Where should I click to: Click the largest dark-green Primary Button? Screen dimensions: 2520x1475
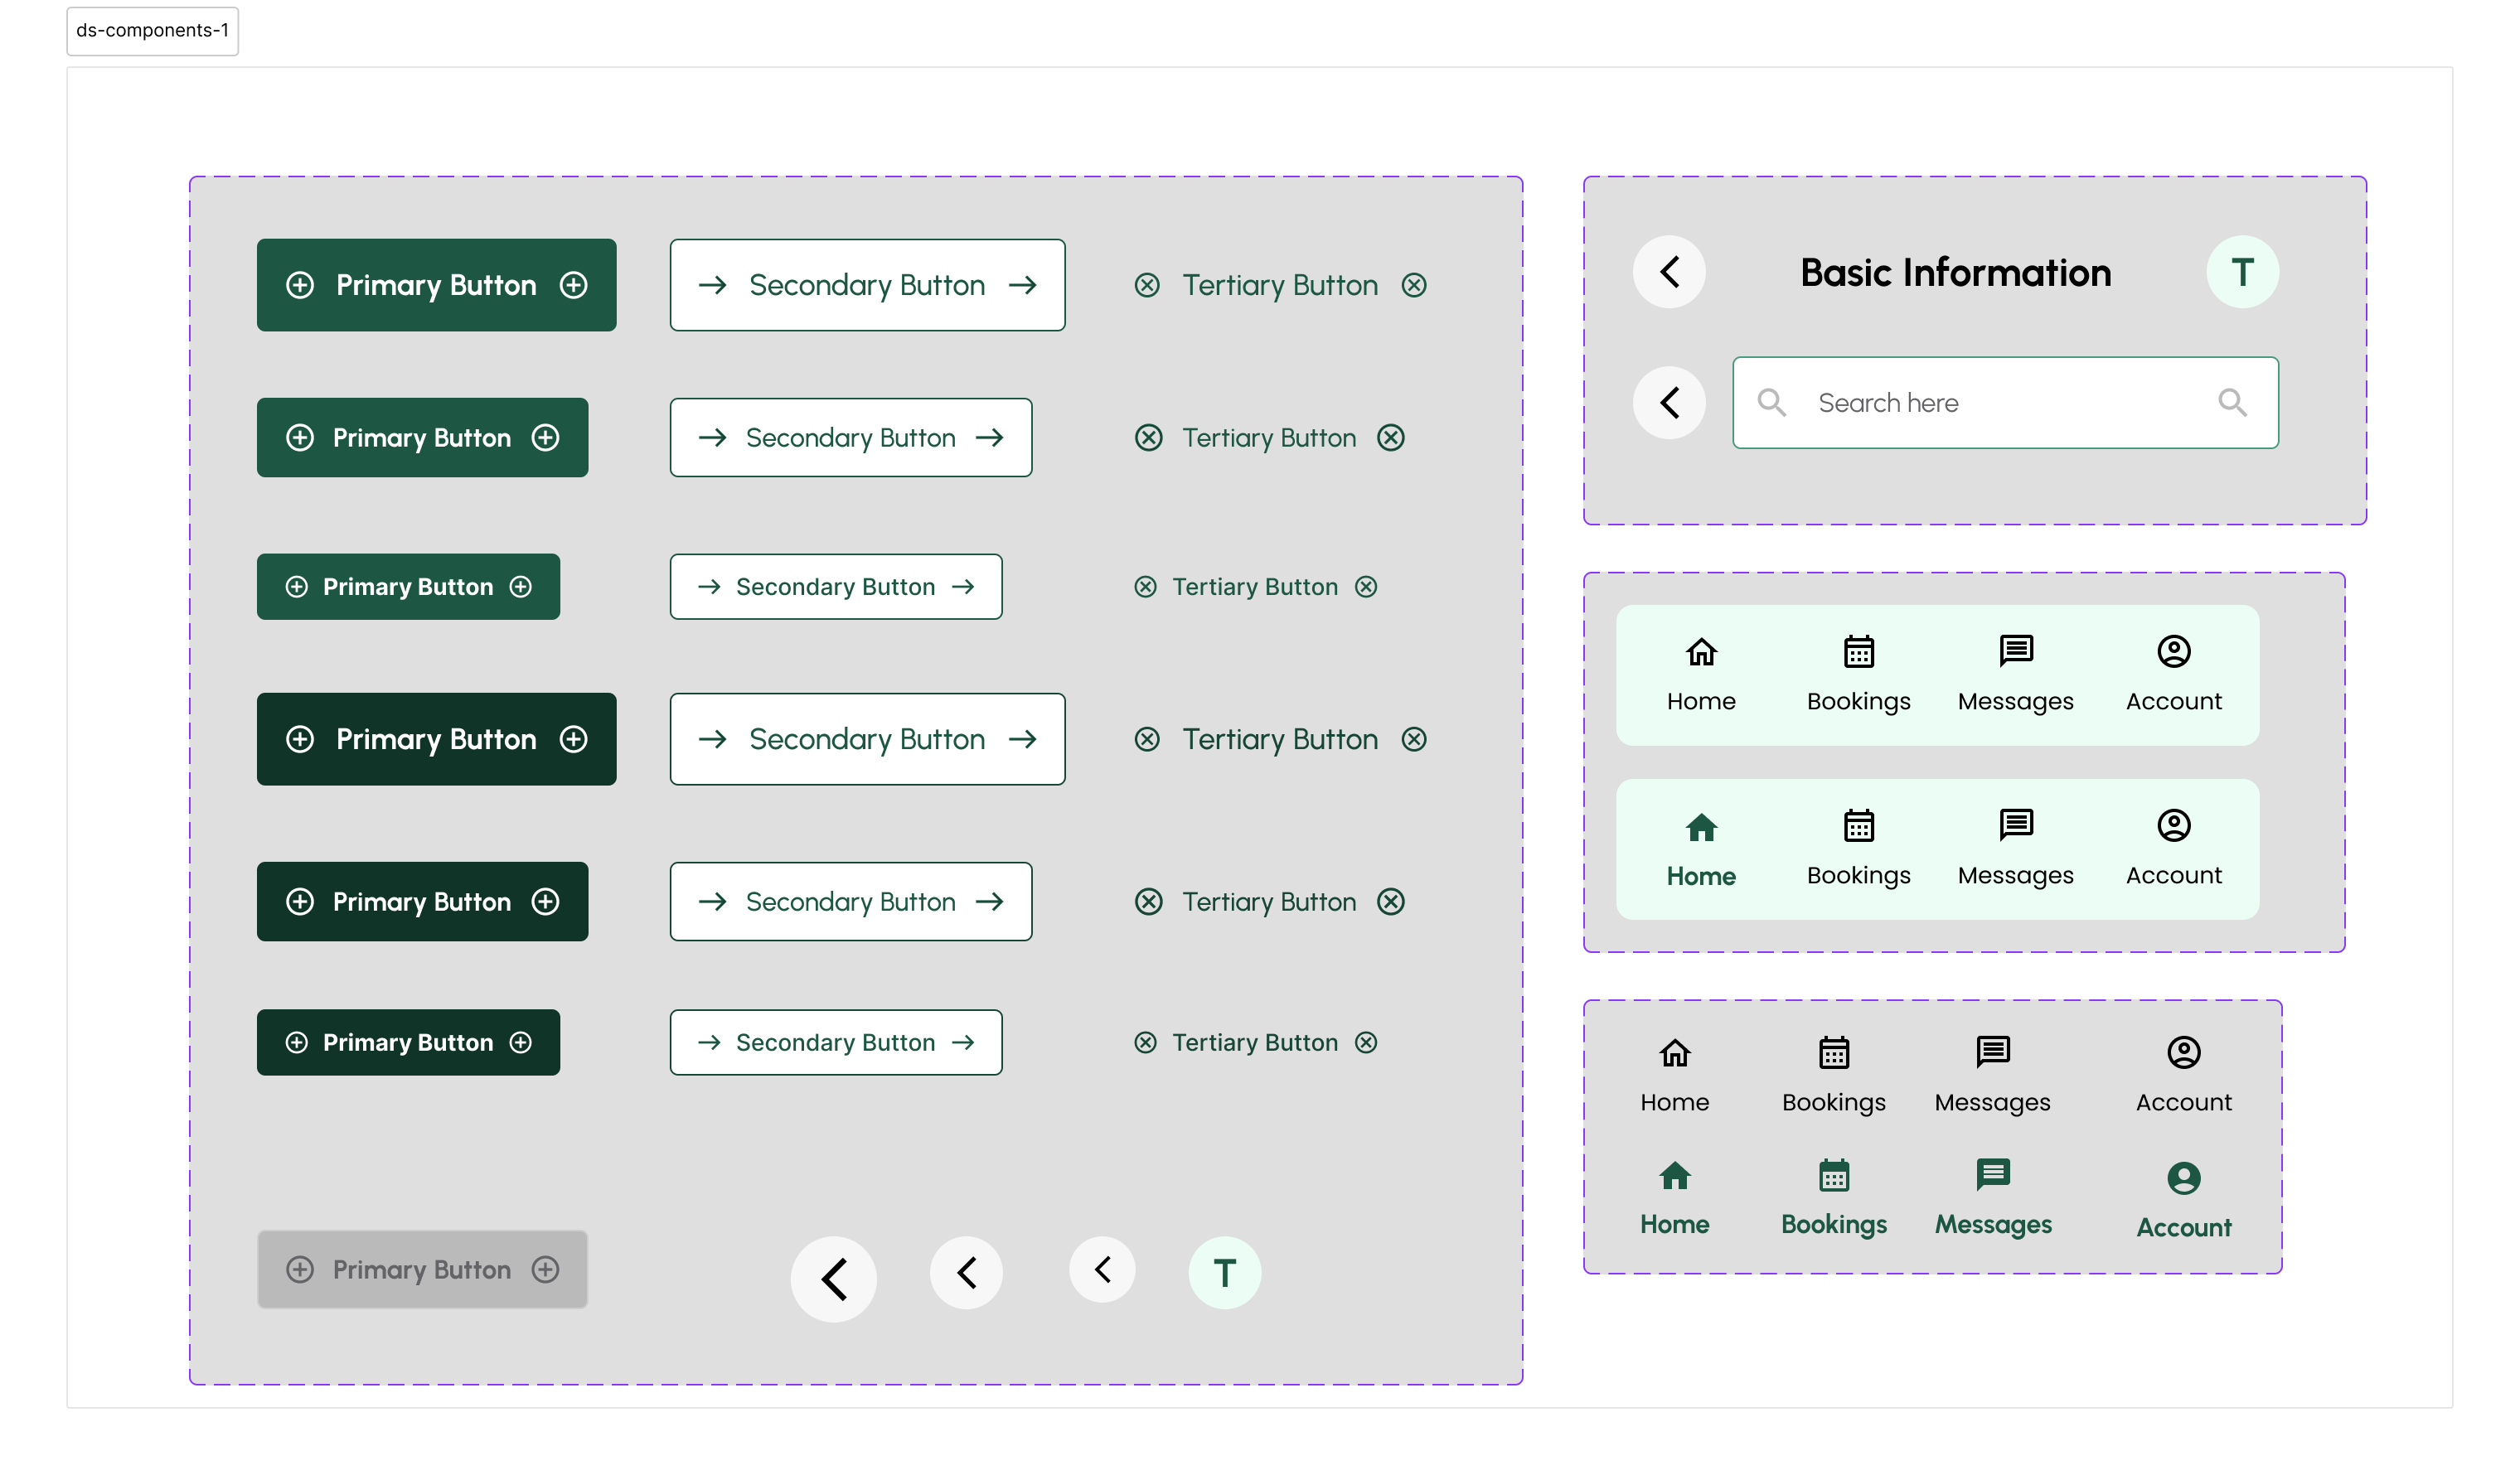437,739
